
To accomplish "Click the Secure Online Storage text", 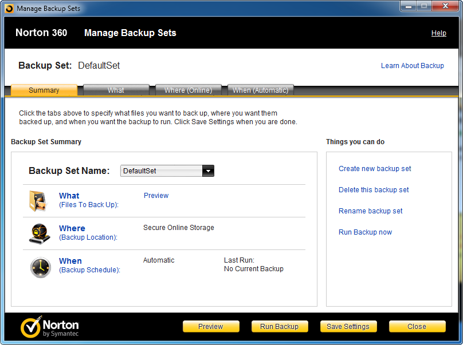I will [x=179, y=228].
